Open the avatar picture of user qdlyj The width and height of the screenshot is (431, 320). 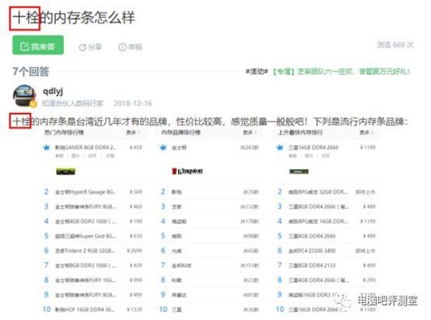24,96
